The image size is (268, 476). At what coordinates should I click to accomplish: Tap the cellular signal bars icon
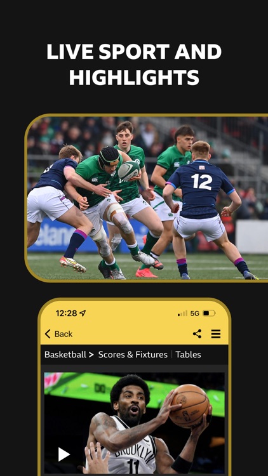183,314
